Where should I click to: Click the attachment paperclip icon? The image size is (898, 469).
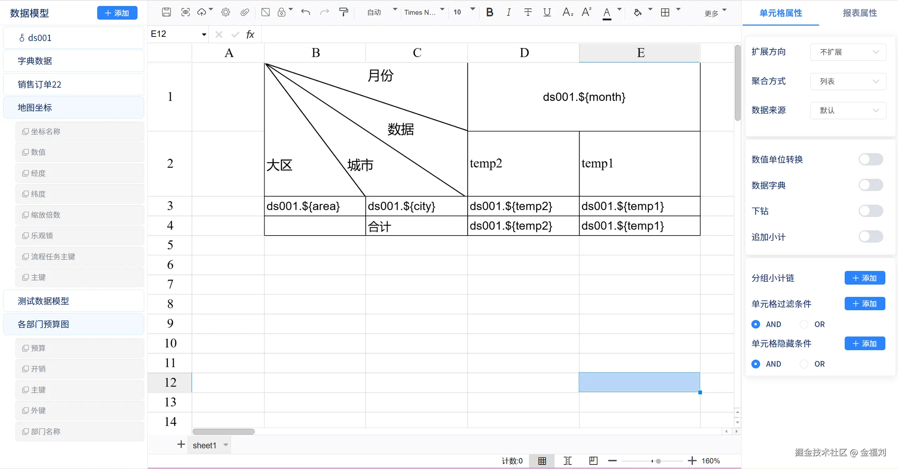point(244,13)
